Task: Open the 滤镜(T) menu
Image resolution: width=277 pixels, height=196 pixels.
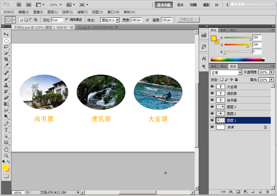Action: click(x=82, y=12)
